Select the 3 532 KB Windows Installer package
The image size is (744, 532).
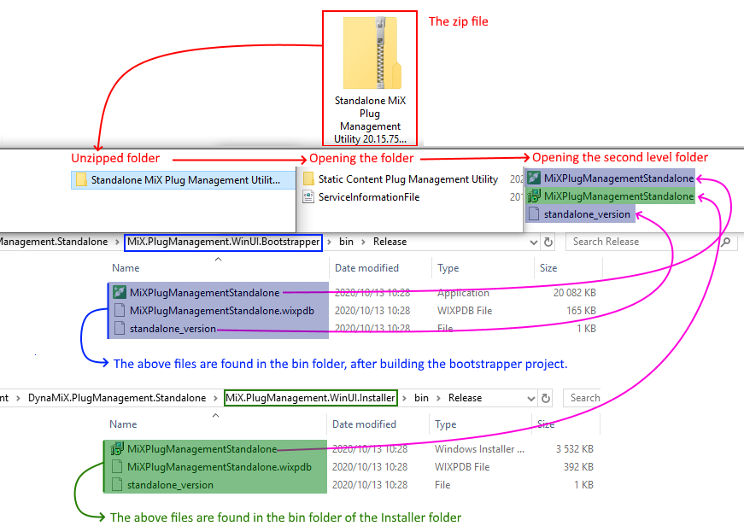point(202,449)
